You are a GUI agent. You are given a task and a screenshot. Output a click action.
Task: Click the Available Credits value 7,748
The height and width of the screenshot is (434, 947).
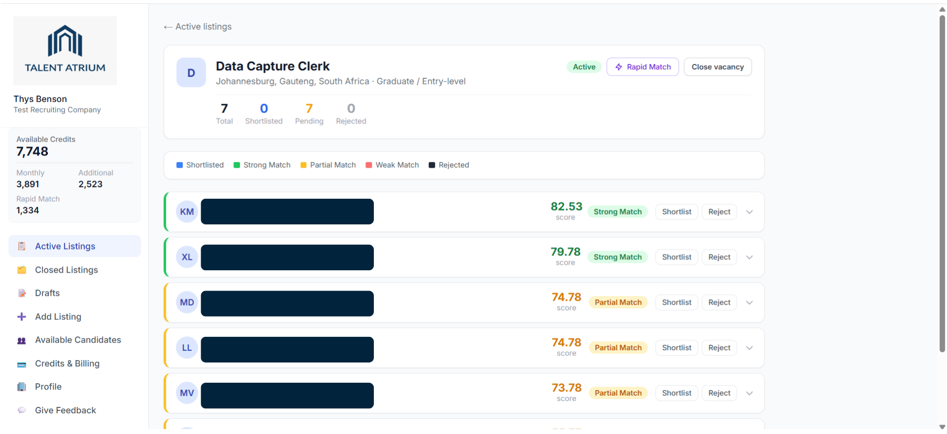[33, 151]
